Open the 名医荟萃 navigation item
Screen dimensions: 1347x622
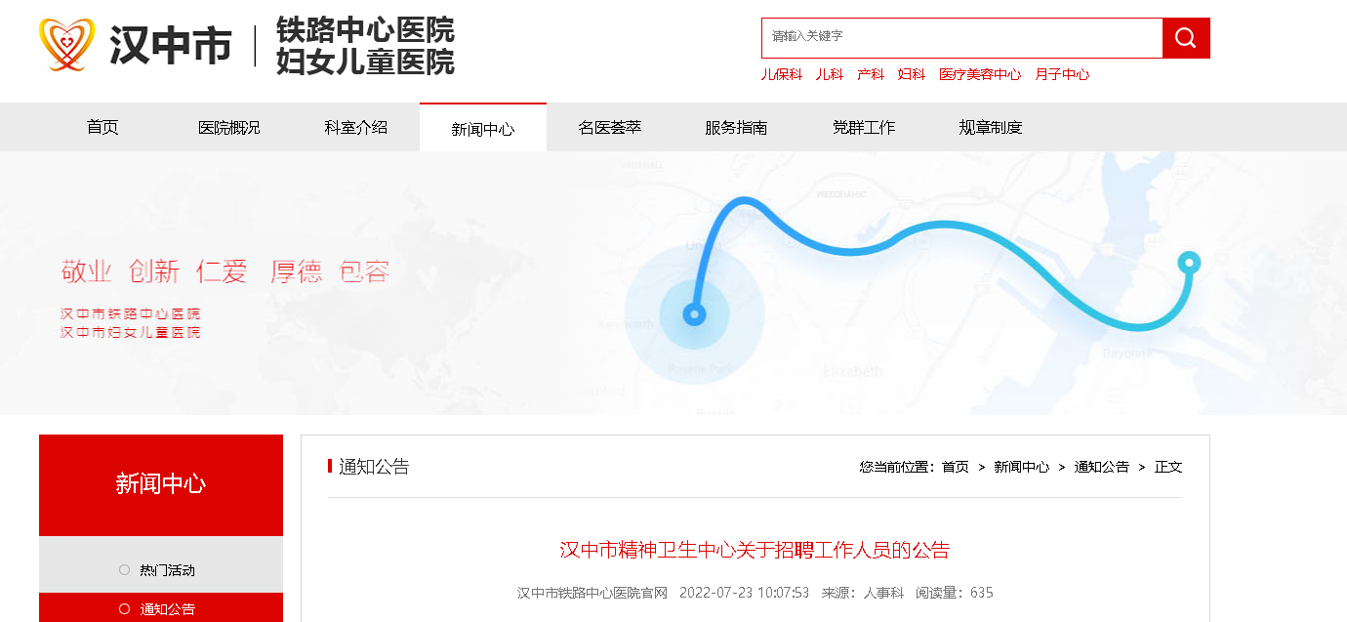(x=610, y=127)
